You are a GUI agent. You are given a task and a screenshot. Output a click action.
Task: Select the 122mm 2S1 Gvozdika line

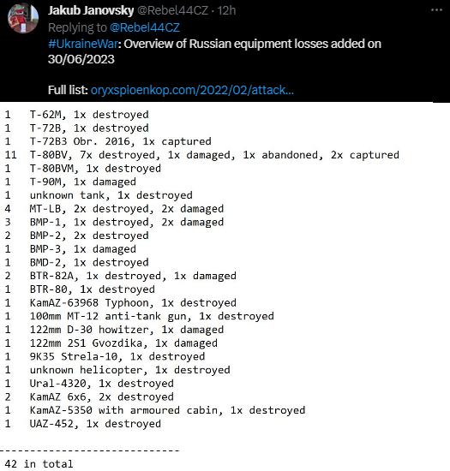[111, 343]
